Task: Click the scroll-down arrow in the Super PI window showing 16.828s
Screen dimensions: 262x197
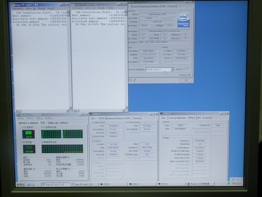Action: [70, 108]
